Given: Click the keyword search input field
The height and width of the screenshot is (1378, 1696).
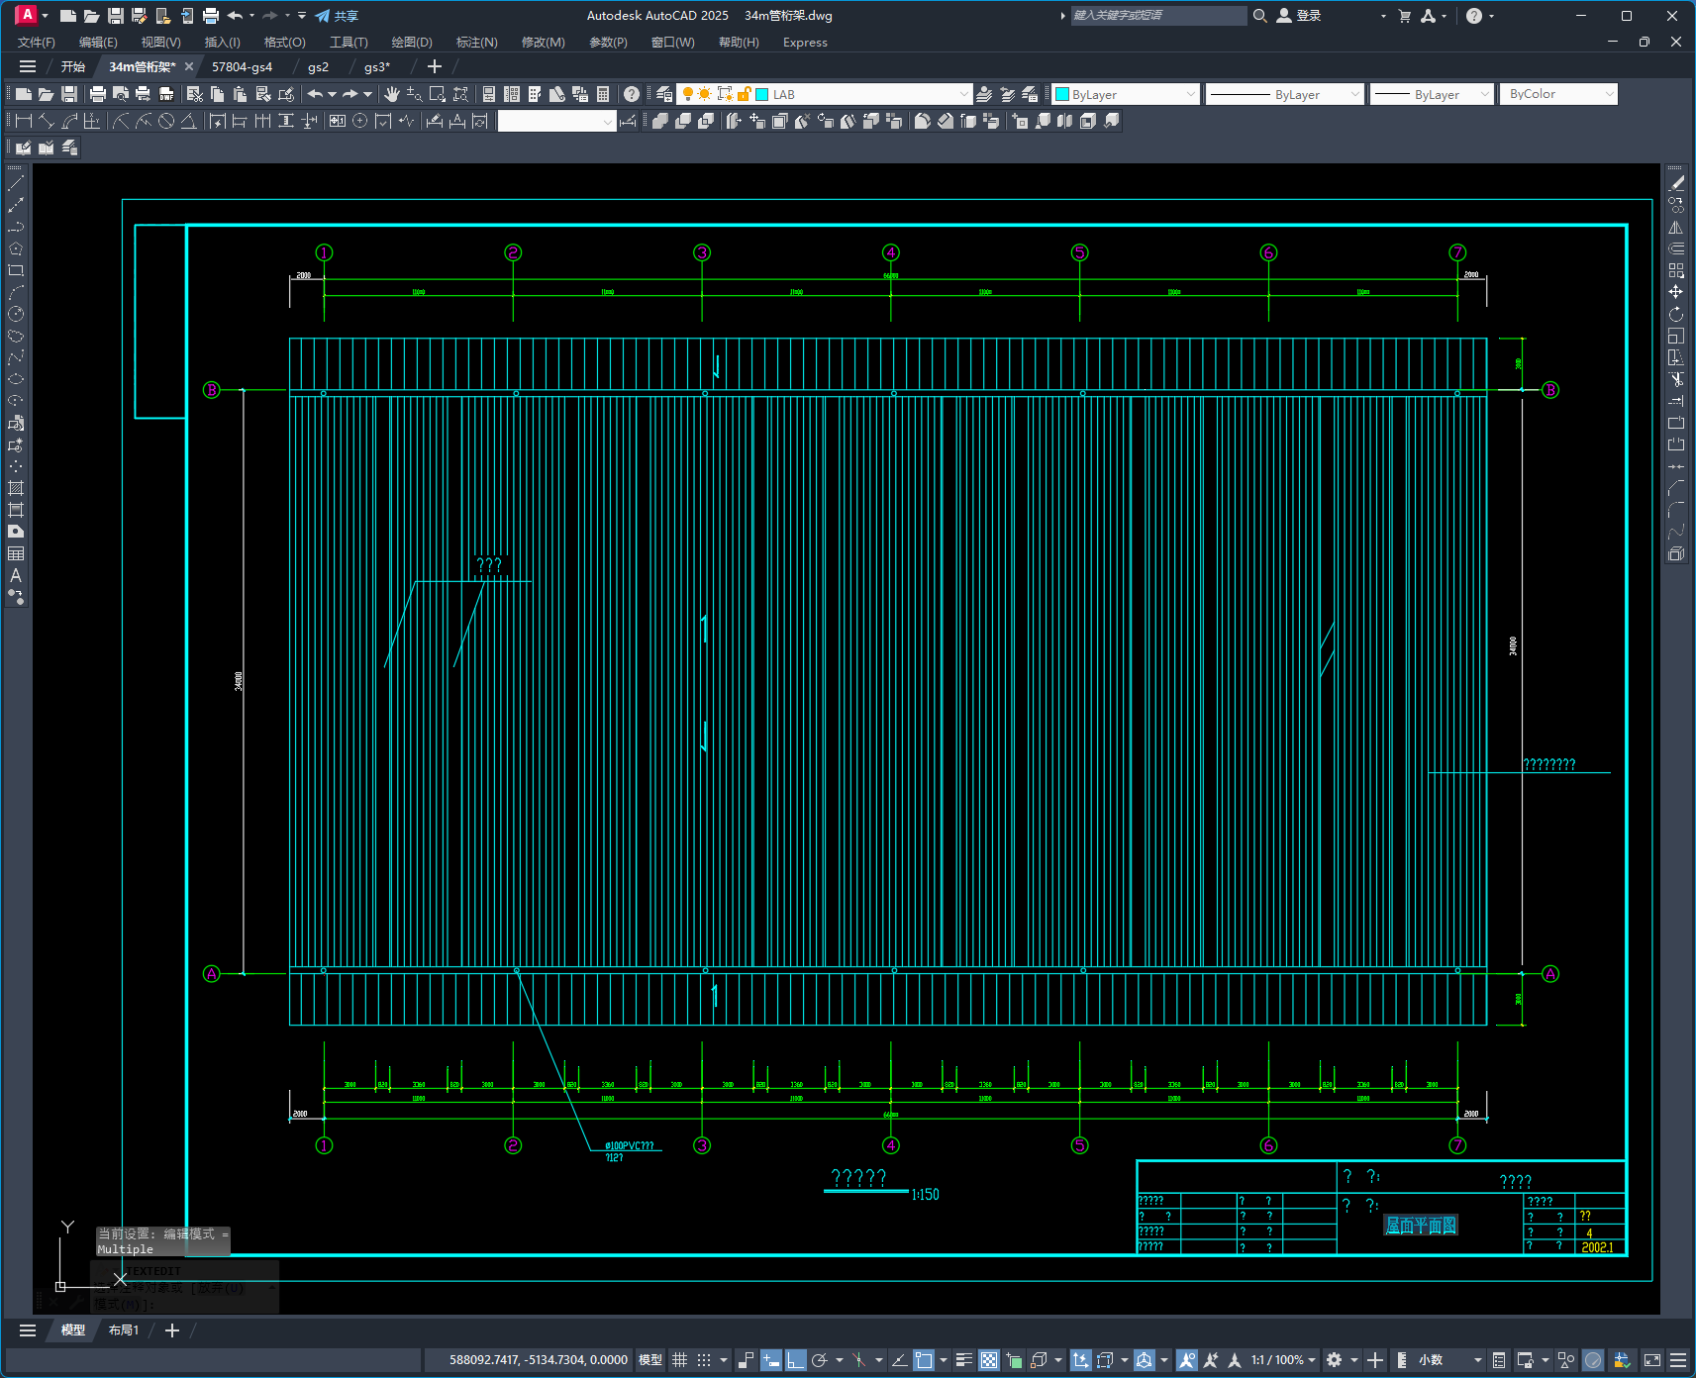Looking at the screenshot, I should pos(1158,16).
